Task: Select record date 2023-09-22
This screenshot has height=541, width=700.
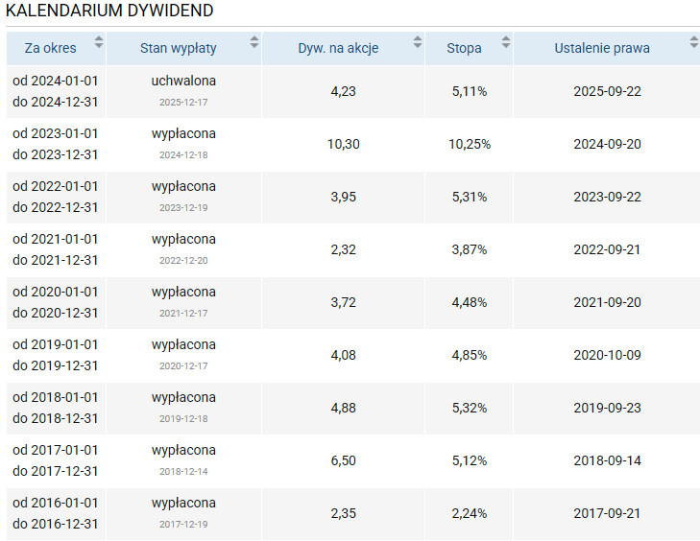Action: (x=606, y=197)
